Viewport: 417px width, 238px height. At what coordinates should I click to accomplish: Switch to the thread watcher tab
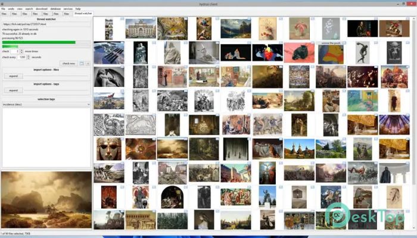tap(83, 13)
